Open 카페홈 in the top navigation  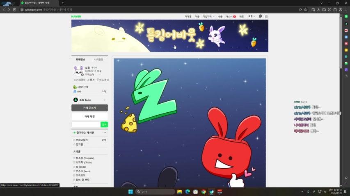188,16
